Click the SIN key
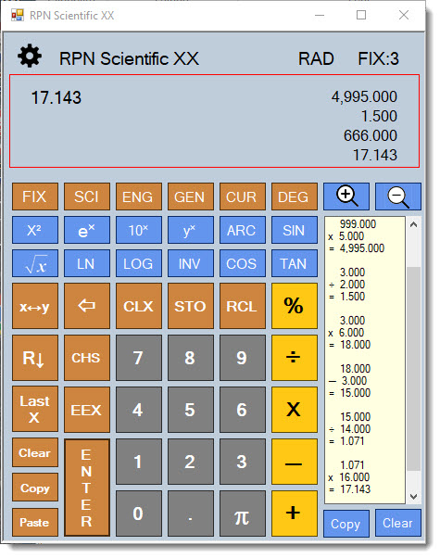Image resolution: width=440 pixels, height=558 pixels. click(295, 230)
